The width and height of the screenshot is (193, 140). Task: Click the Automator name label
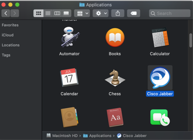pyautogui.click(x=69, y=54)
